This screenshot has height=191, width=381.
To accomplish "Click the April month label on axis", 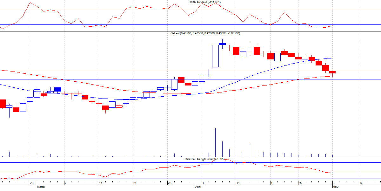I will pyautogui.click(x=198, y=187).
